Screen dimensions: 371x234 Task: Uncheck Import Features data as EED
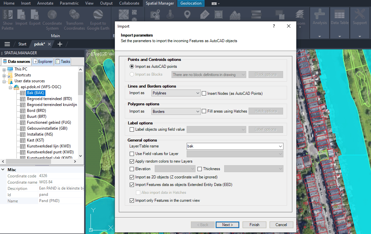click(x=132, y=185)
